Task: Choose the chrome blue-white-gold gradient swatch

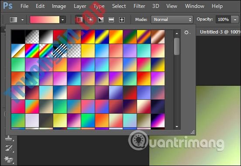Action: [18, 51]
